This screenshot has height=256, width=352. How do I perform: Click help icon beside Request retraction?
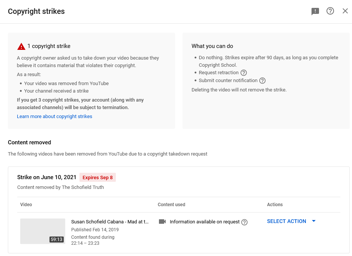(x=244, y=73)
